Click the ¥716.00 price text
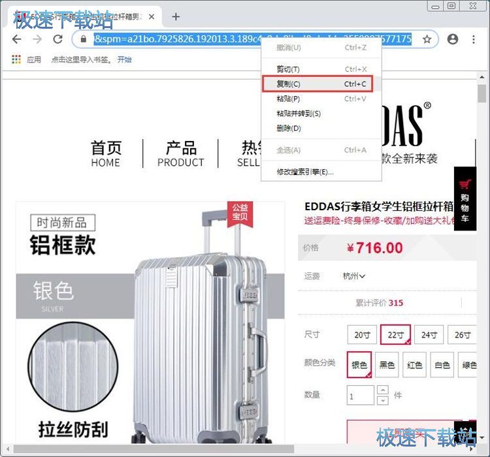490x457 pixels. (375, 248)
